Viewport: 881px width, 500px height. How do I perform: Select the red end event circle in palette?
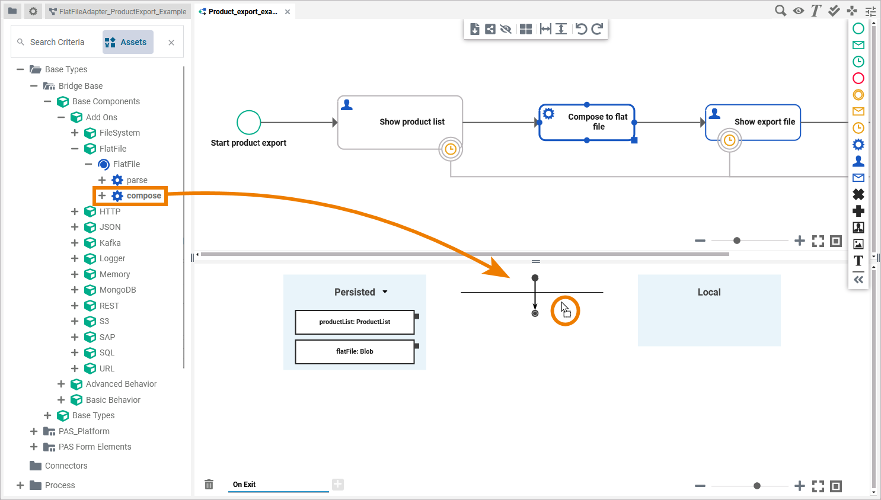tap(858, 78)
